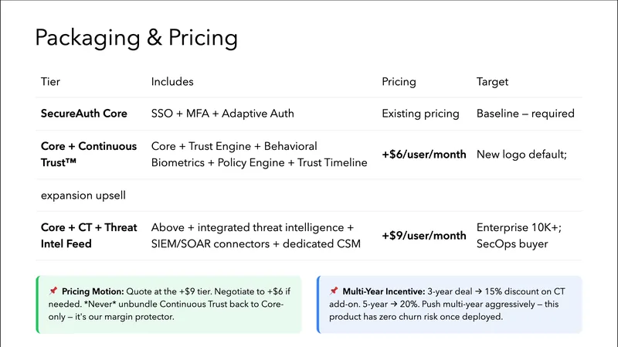
Task: Click the +$6/user/month price cell
Action: tap(424, 155)
